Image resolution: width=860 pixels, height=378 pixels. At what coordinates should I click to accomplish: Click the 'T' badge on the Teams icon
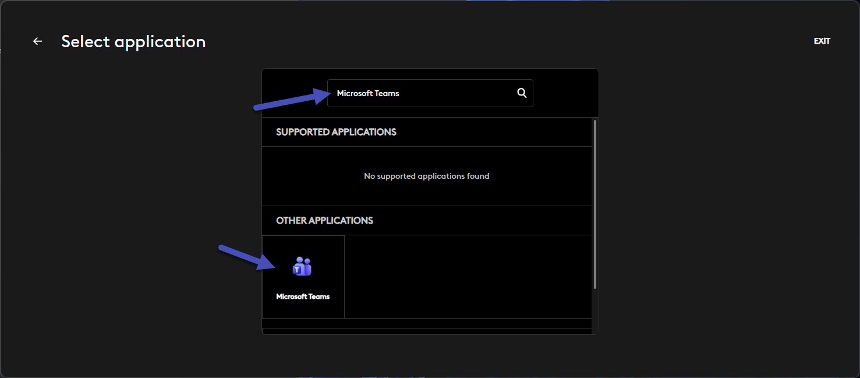(298, 270)
